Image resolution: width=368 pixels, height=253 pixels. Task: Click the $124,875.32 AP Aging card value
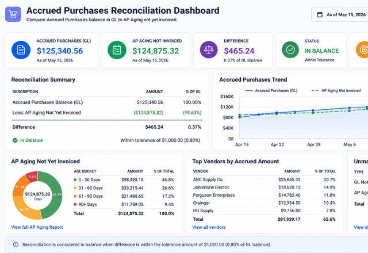click(x=156, y=51)
